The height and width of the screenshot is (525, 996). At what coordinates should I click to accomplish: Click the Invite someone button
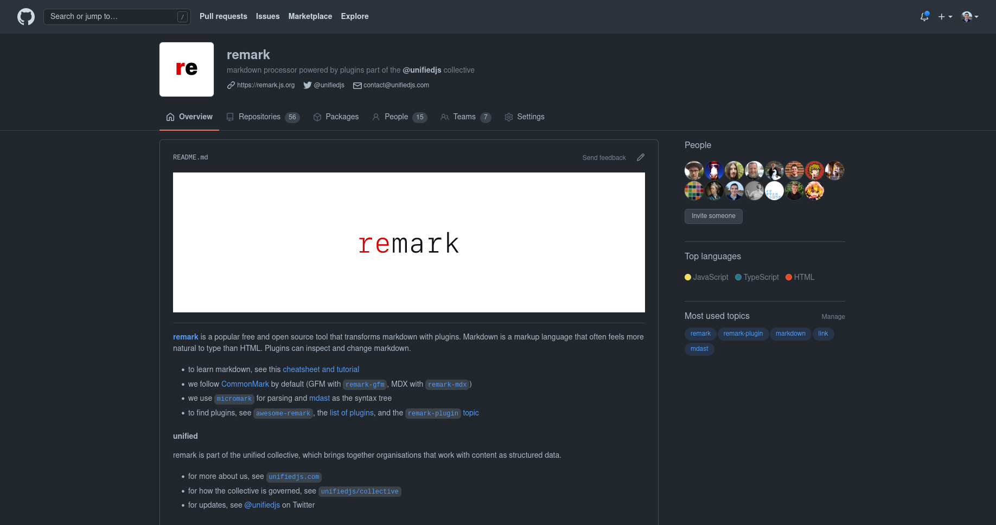pos(713,216)
